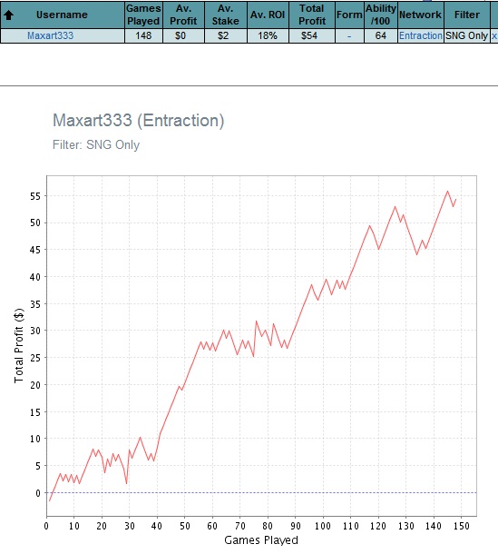Sort by the Network column header

click(x=420, y=15)
